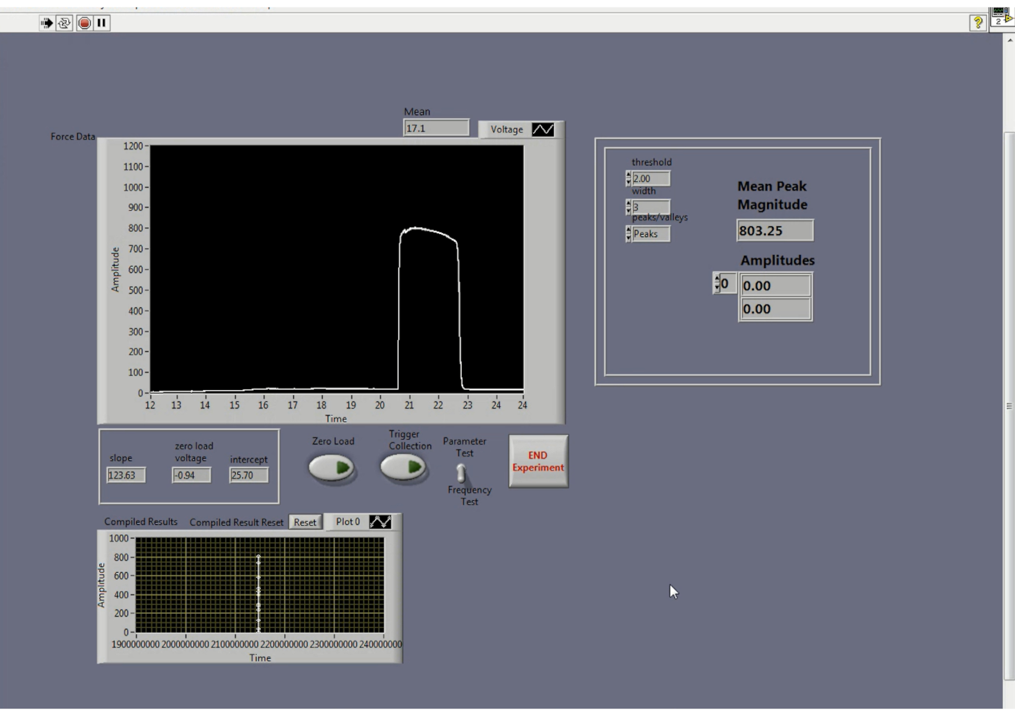Viewport: 1015px width, 716px height.
Task: Click the Mean Peak Magnitude value field
Action: tap(774, 231)
